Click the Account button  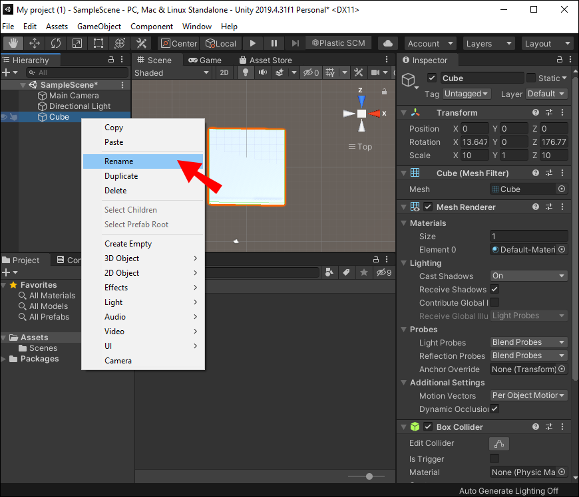pos(429,43)
